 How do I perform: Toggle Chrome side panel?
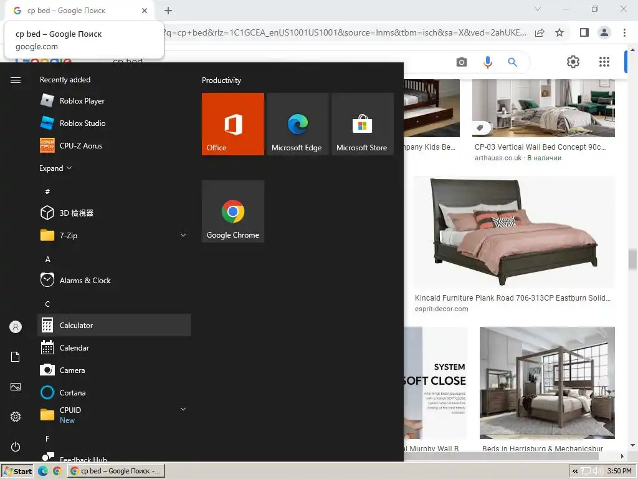[x=584, y=32]
